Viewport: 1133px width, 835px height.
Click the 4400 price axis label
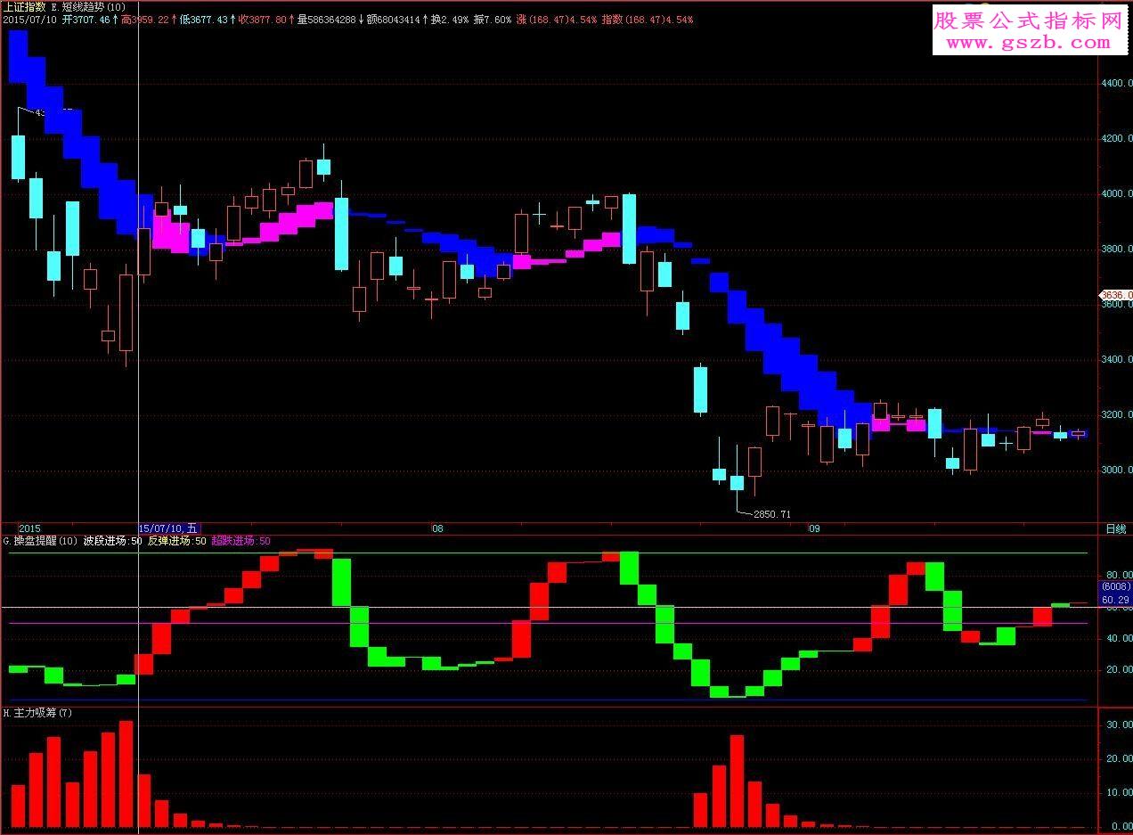click(1118, 83)
